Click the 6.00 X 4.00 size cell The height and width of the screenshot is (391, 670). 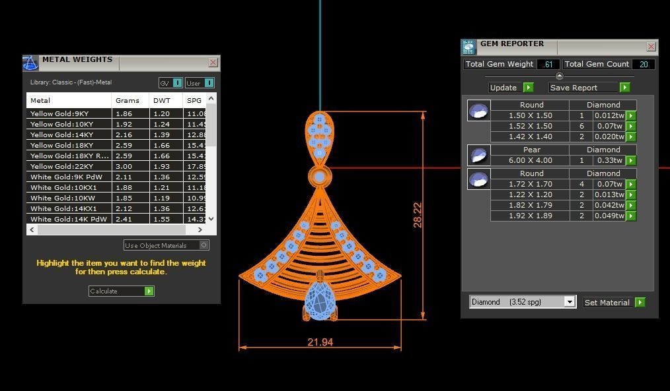pyautogui.click(x=531, y=161)
